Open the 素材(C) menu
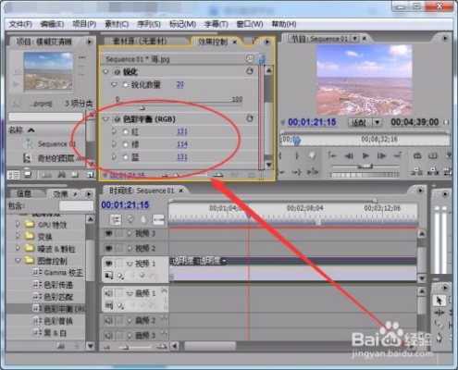The width and height of the screenshot is (458, 370). tap(117, 24)
